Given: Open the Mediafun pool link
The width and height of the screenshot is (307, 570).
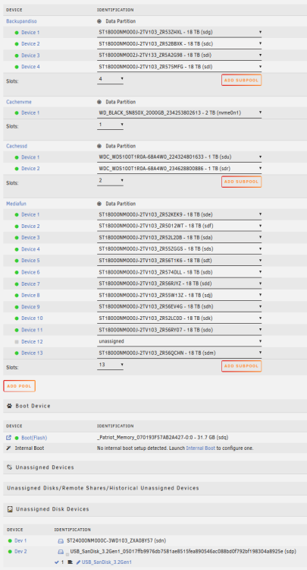Looking at the screenshot, I should point(16,204).
